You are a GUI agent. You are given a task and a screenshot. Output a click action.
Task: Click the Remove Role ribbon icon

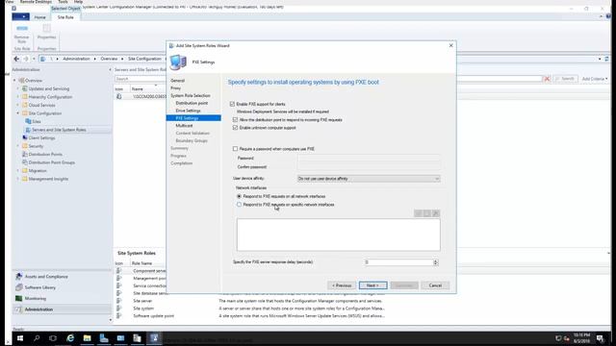(x=22, y=28)
